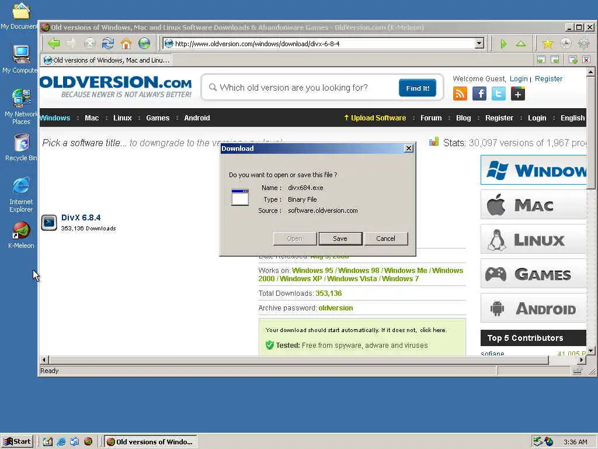Click Save in the Download dialog
The height and width of the screenshot is (449, 598).
coord(340,239)
